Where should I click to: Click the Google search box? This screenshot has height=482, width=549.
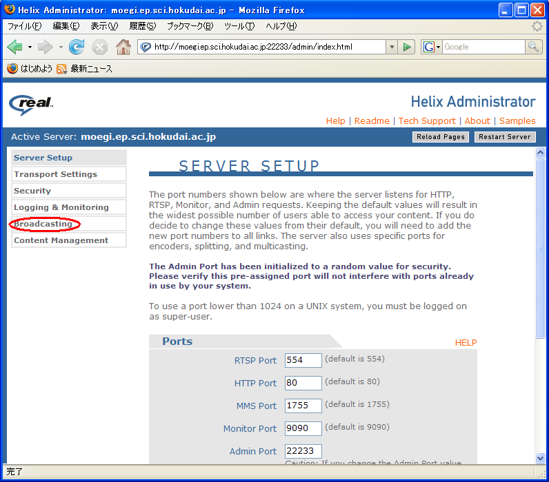click(483, 47)
